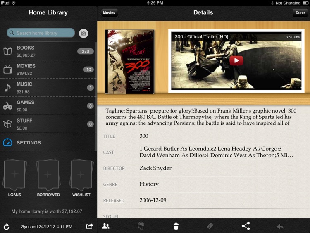Share the movie using share icon
This screenshot has height=233, width=310.
[246, 226]
